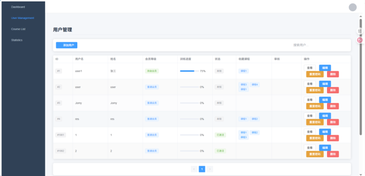This screenshot has width=365, height=176.
Task: Click the 审核 column header
Action: tap(277, 59)
